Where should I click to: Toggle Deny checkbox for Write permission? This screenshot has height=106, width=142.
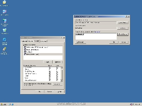57,78
